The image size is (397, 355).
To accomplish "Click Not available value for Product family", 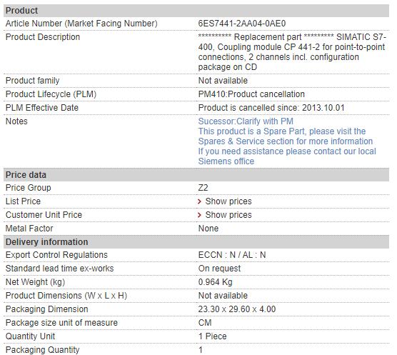I will 223,81.
